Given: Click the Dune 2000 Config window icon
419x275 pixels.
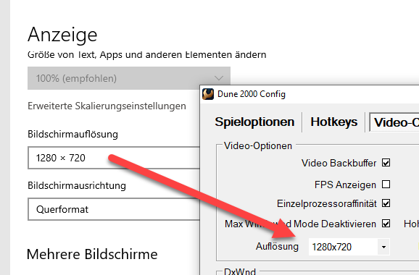Looking at the screenshot, I should [x=208, y=94].
